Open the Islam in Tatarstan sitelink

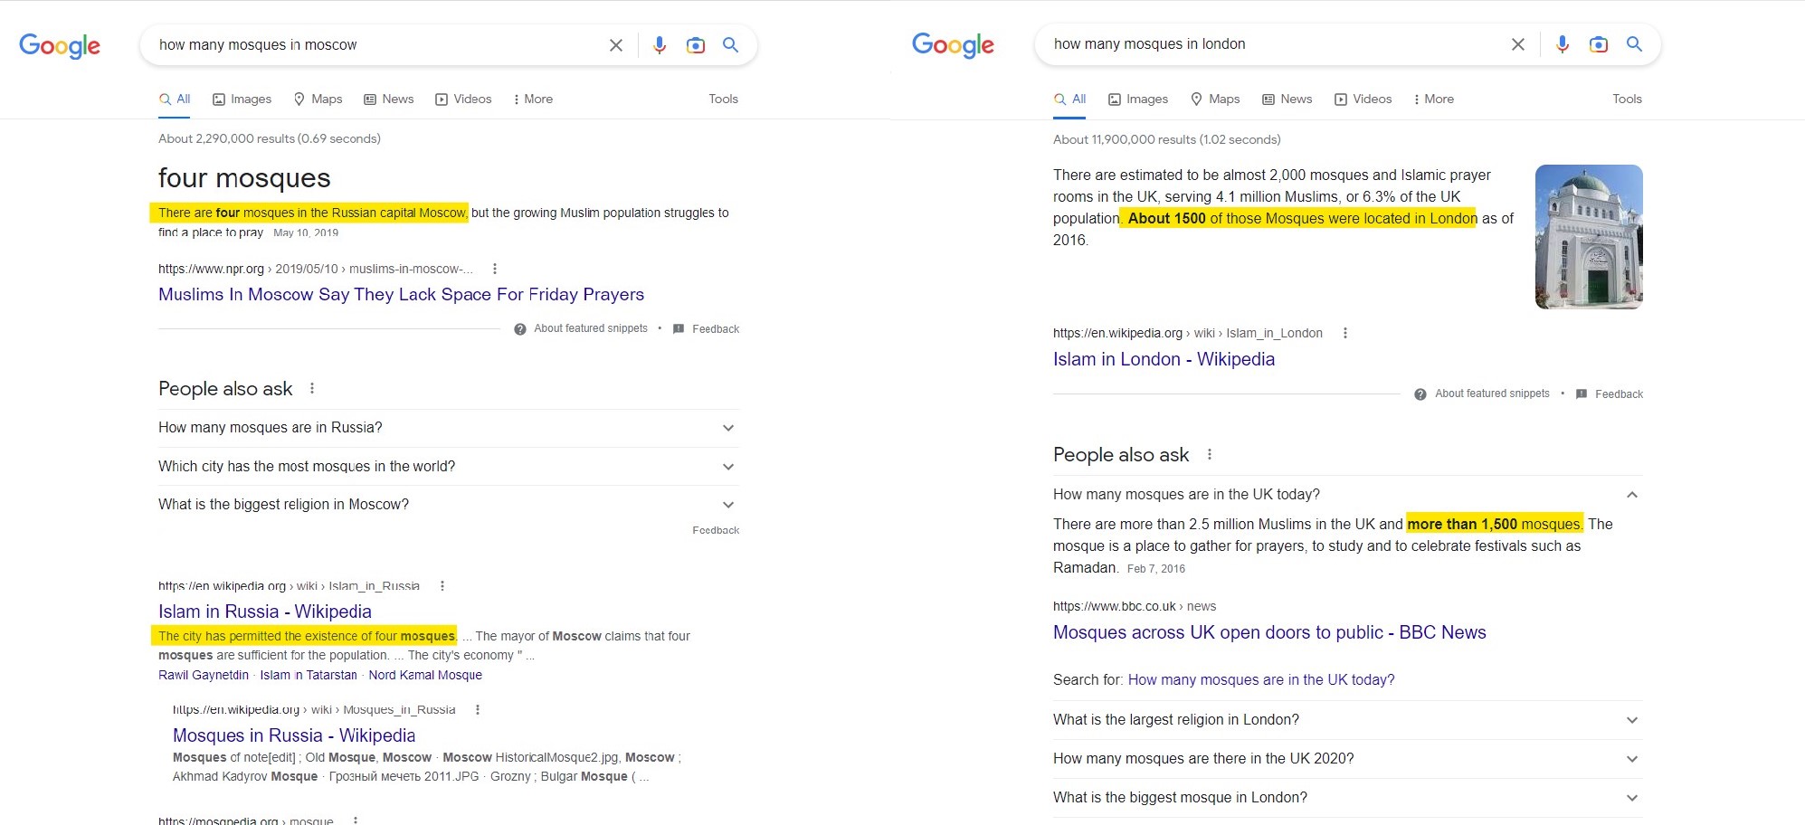point(309,675)
